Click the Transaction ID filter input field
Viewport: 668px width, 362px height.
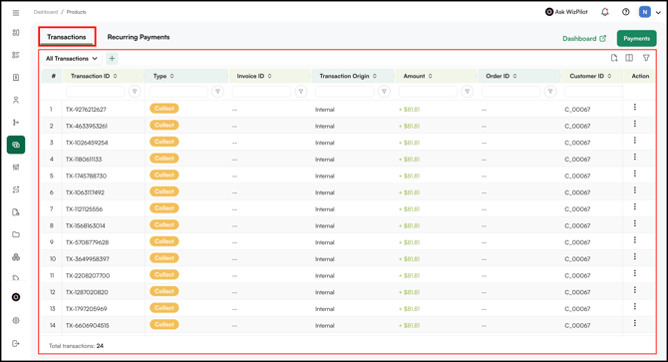point(96,91)
